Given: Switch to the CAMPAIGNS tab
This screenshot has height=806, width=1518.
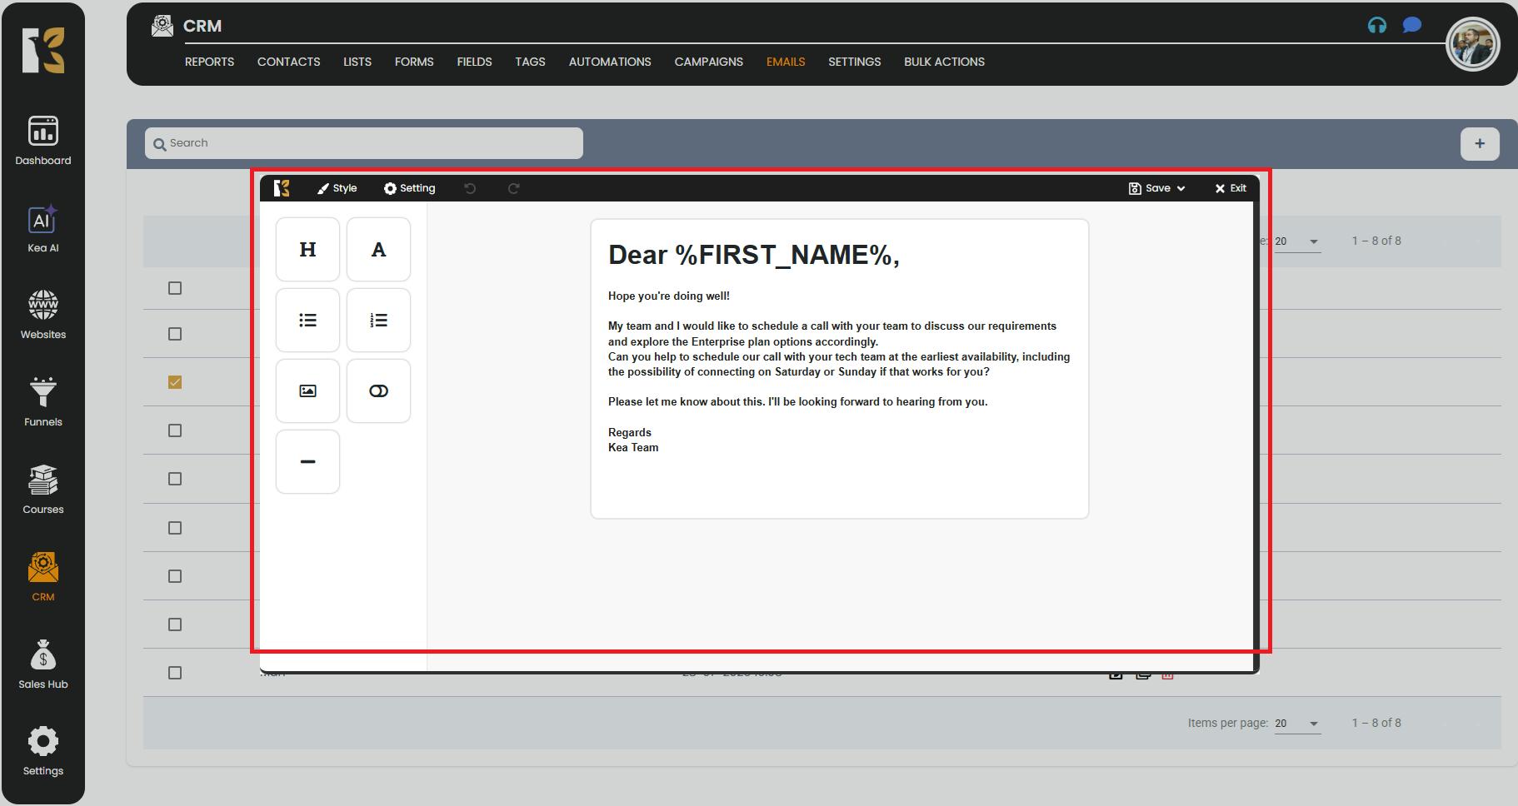Looking at the screenshot, I should [x=708, y=62].
